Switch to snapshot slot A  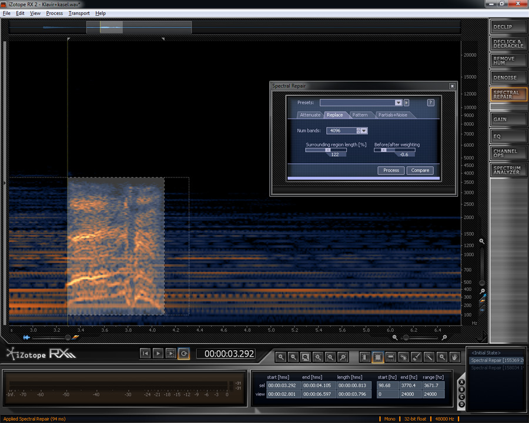(x=462, y=381)
